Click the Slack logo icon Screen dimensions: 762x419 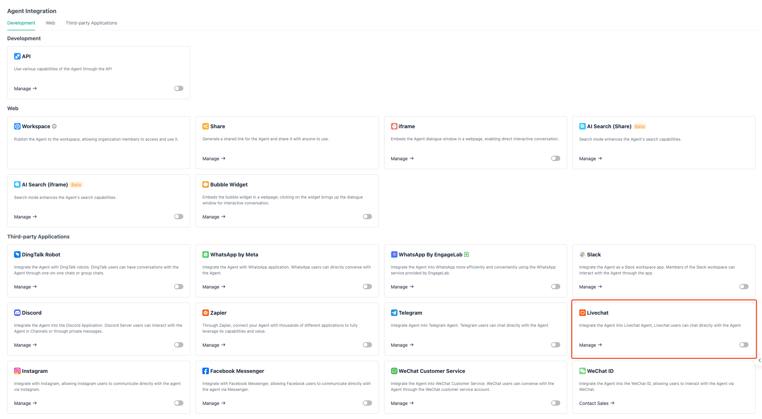coord(582,254)
